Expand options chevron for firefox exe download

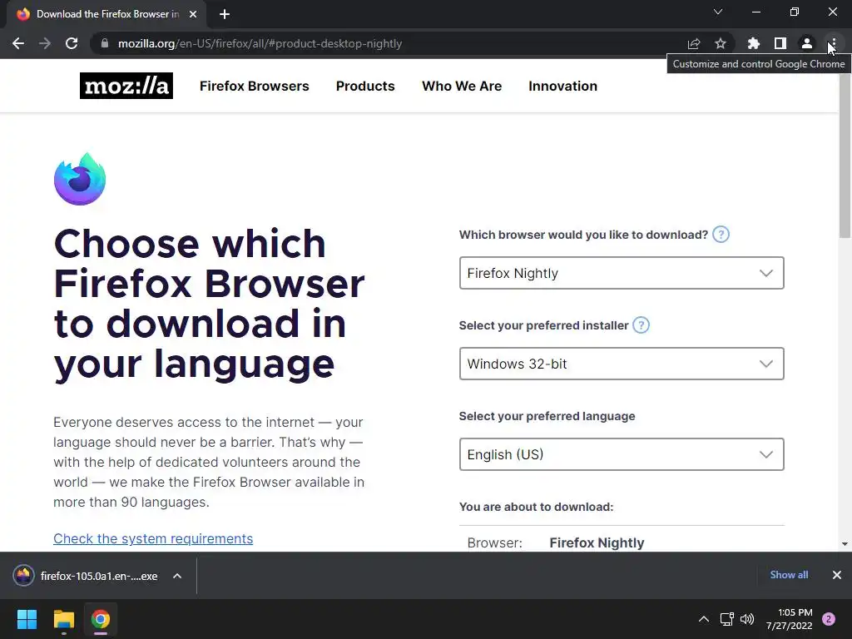coord(177,576)
